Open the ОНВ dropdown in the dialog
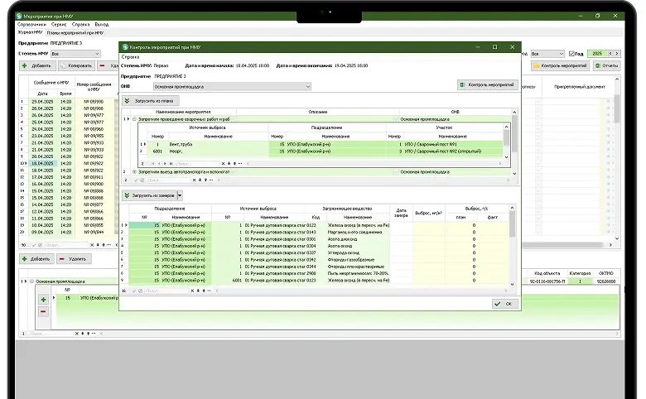Image resolution: width=646 pixels, height=399 pixels. [307, 85]
